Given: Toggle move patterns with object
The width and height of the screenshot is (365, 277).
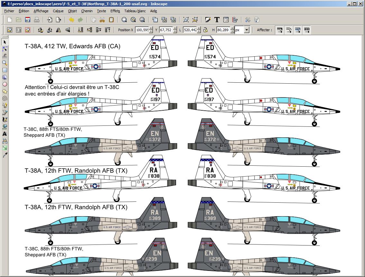Looking at the screenshot, I should coord(307,30).
